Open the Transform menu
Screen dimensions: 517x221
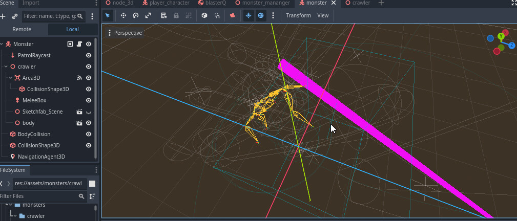pyautogui.click(x=298, y=15)
